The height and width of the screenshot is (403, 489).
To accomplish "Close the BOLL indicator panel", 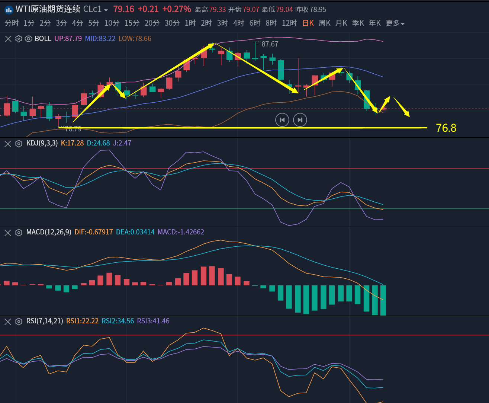I will pyautogui.click(x=8, y=39).
